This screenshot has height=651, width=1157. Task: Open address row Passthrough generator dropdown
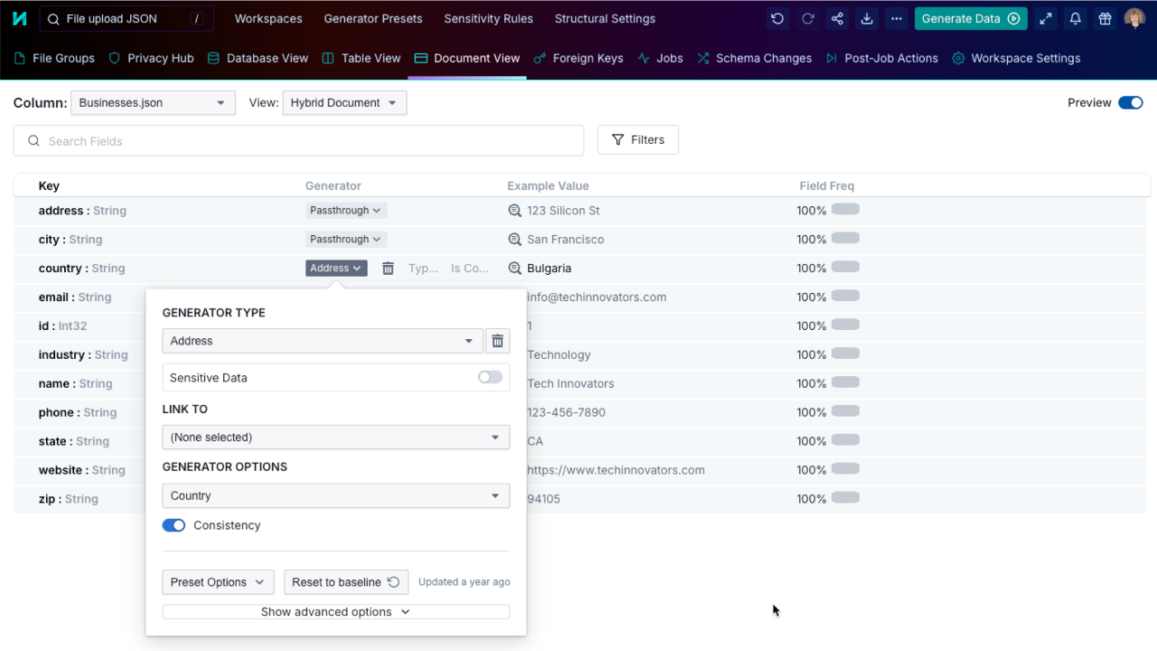[346, 211]
